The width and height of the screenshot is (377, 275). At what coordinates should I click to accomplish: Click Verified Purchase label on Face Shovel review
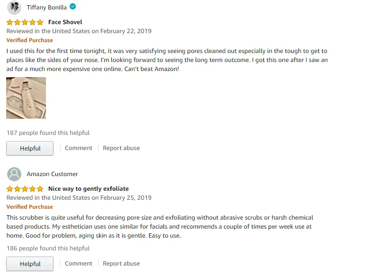coord(30,40)
